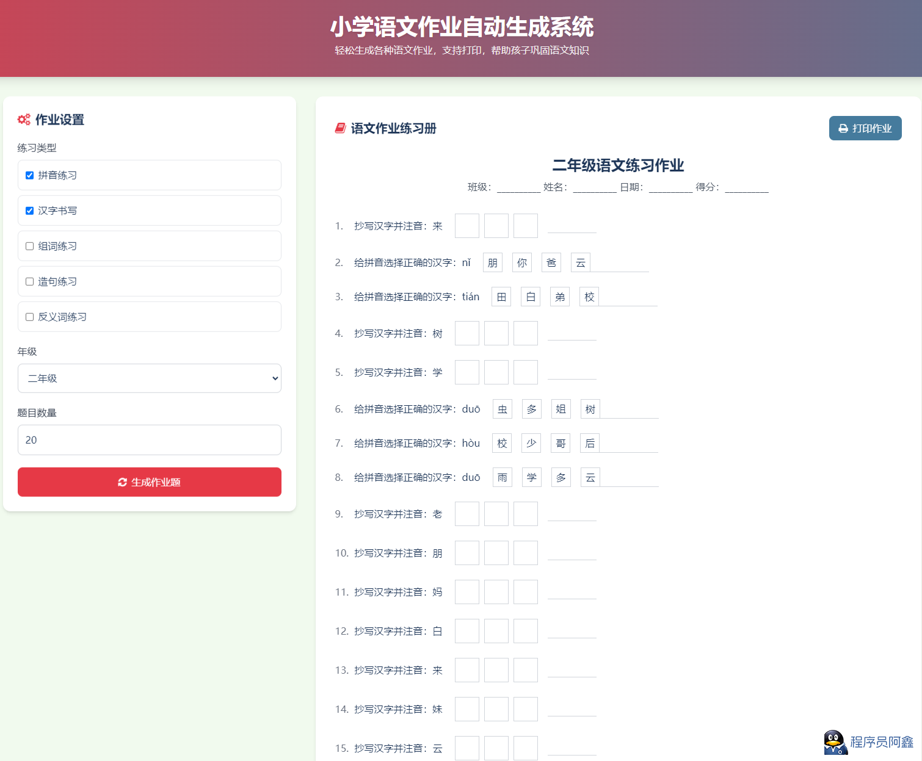Click the 练习类型 label
Screen dimensions: 922x761
(37, 148)
